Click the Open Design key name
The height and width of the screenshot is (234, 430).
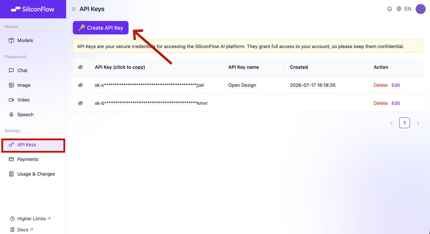[242, 85]
